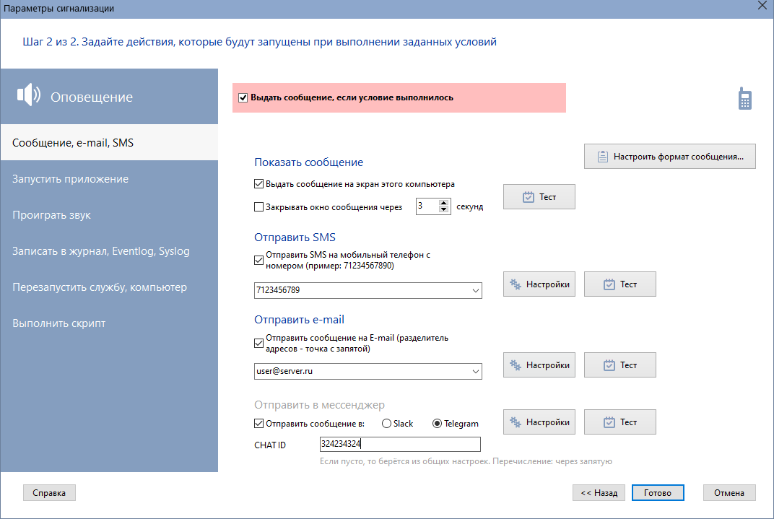The height and width of the screenshot is (519, 774).
Task: Toggle 'Выдать сообщение, если условие выполнилось' checkbox
Action: pyautogui.click(x=243, y=97)
